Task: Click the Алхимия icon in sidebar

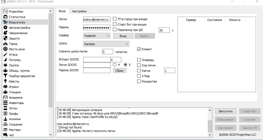Action: [x=5, y=119]
